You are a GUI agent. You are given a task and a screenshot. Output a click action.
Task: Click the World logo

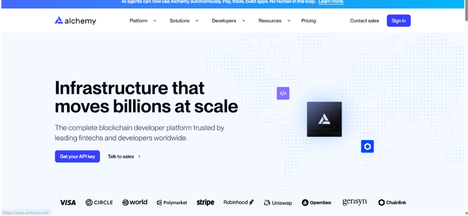pos(135,202)
